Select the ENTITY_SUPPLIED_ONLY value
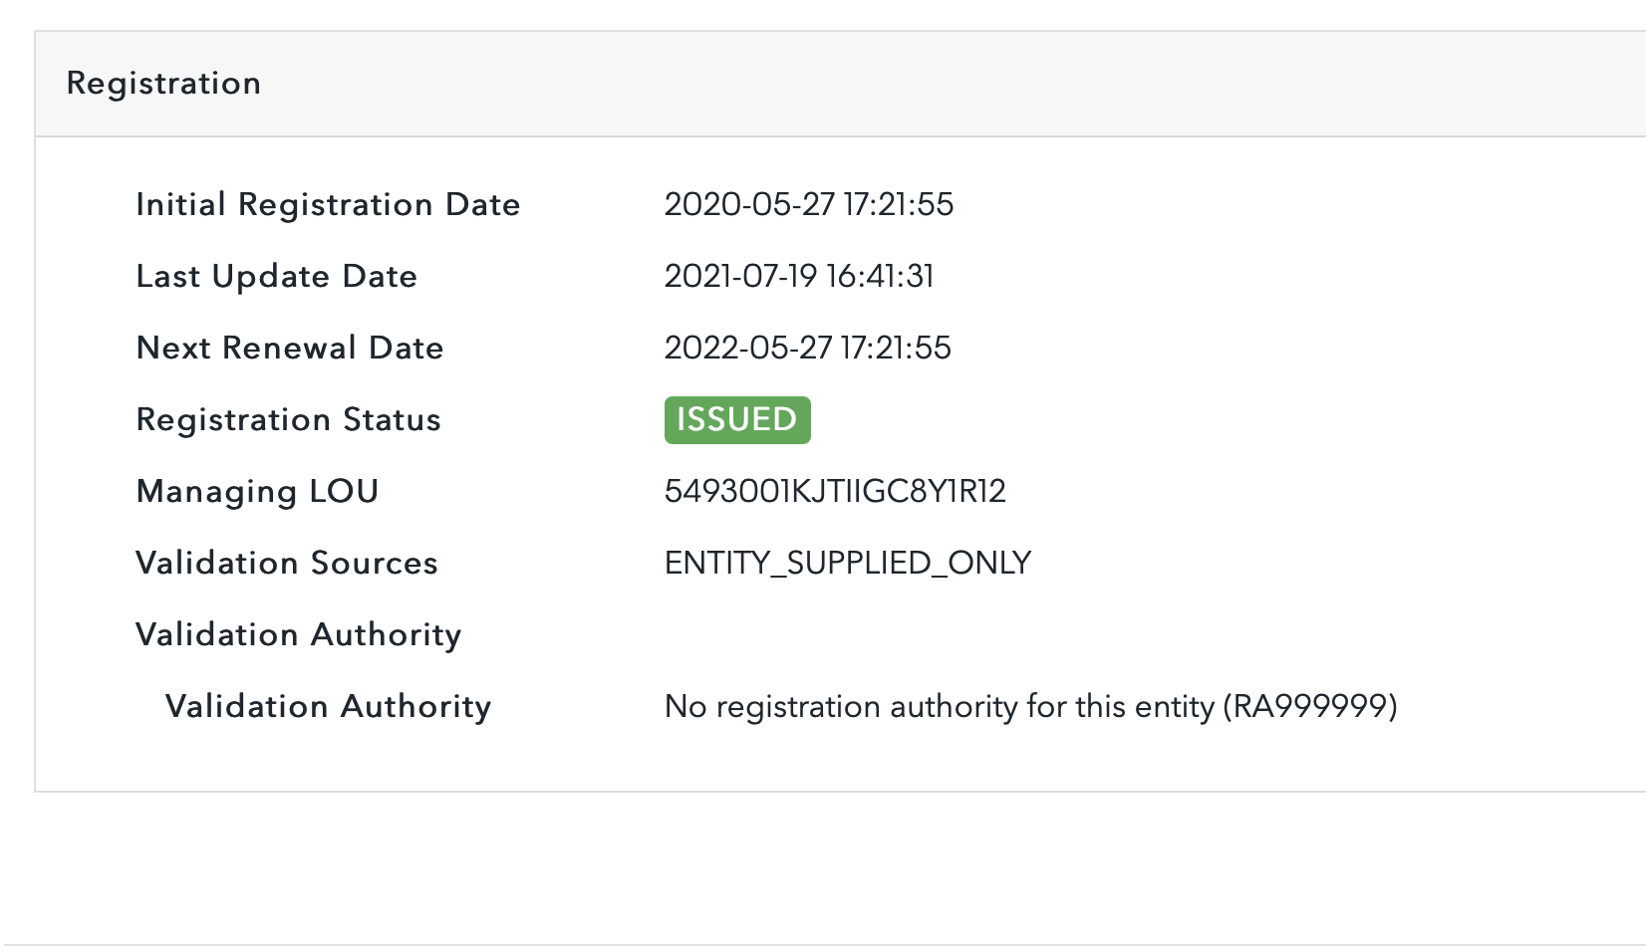Screen dimensions: 1646x950 coord(847,564)
